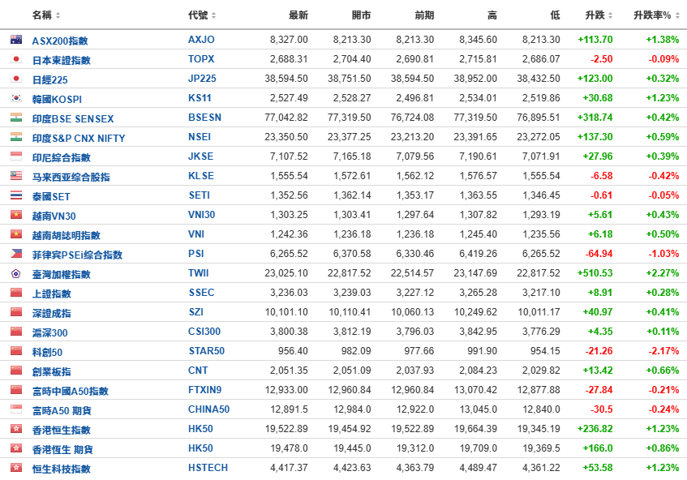Click the Thailand flag beside 泰國SET
The width and height of the screenshot is (687, 480).
15,195
